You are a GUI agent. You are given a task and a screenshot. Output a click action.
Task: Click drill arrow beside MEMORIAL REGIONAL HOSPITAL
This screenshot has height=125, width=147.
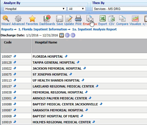[x=86, y=92]
